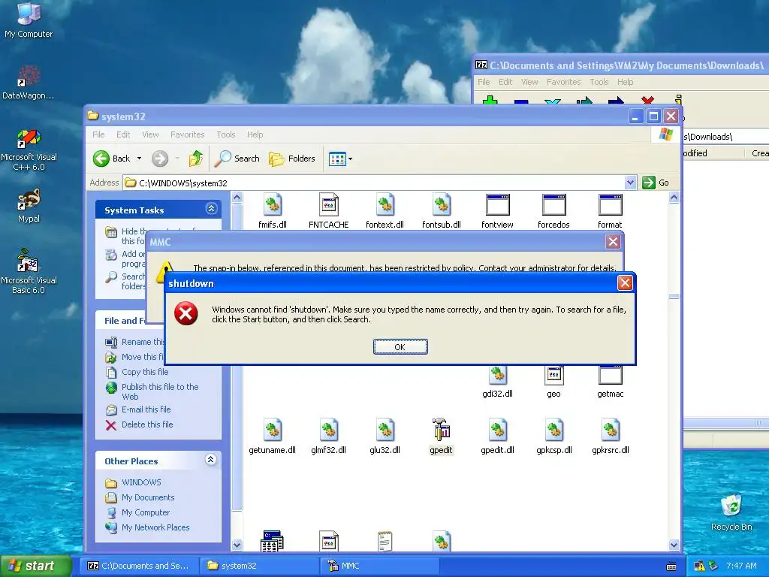The width and height of the screenshot is (769, 577).
Task: Open My Documents in Other Places
Action: (x=148, y=497)
